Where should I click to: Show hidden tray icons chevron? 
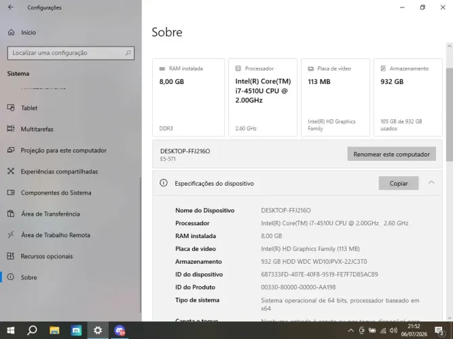click(350, 331)
